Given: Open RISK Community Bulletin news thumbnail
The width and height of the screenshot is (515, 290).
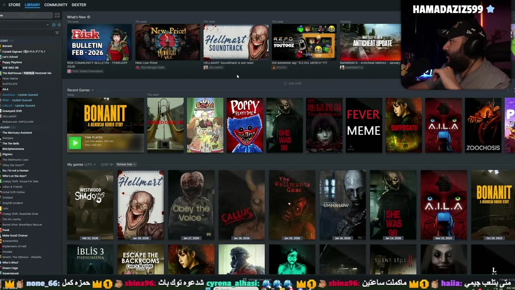Looking at the screenshot, I should point(99,42).
